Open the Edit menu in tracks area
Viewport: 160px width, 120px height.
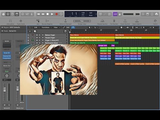pyautogui.click(x=37, y=27)
